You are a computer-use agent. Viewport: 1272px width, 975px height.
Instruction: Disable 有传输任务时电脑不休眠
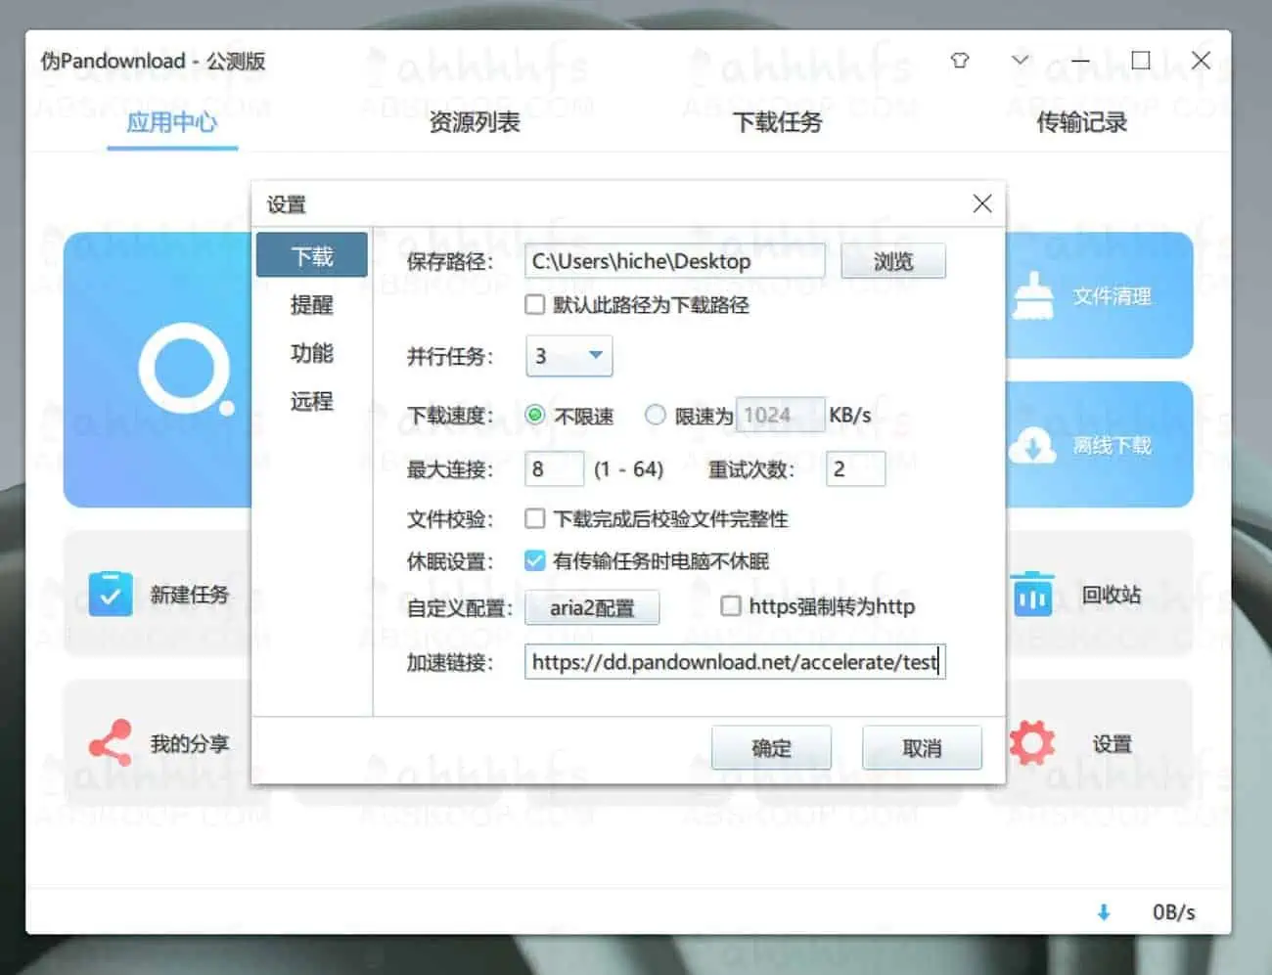pos(534,560)
